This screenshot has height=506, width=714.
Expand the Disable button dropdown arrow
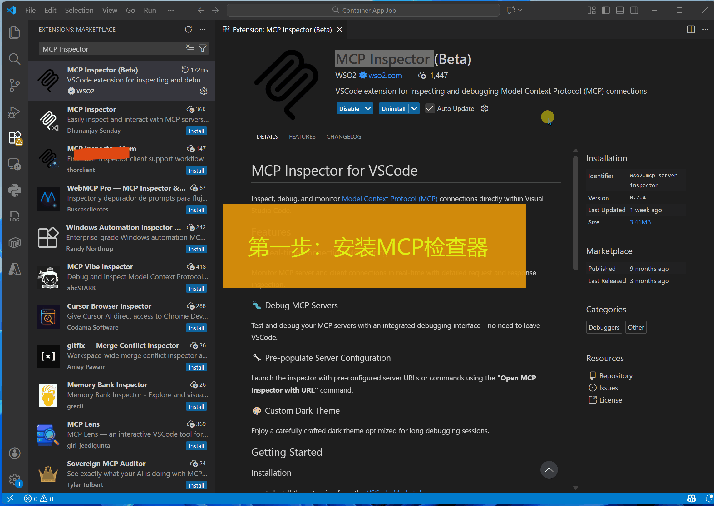click(x=368, y=108)
